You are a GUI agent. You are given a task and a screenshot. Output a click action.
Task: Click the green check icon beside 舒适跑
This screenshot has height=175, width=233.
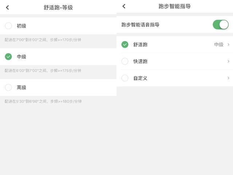[x=125, y=44]
